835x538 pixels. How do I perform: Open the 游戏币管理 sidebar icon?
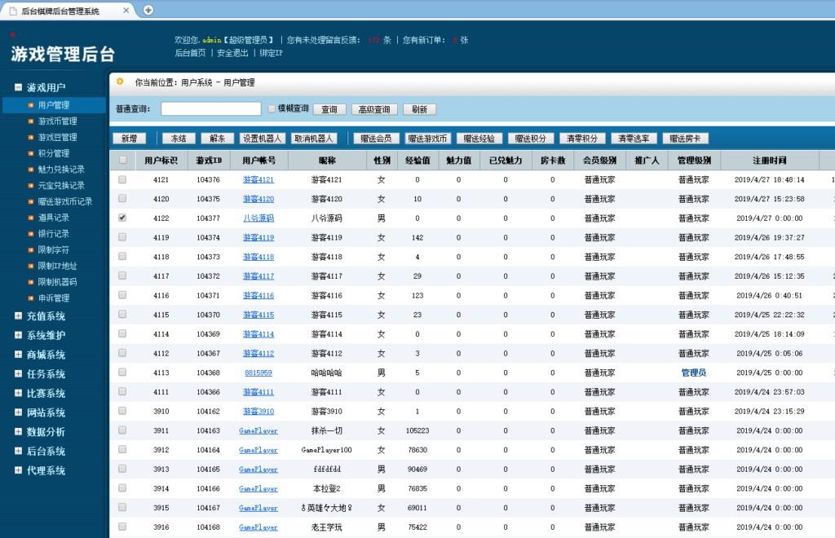coord(29,121)
